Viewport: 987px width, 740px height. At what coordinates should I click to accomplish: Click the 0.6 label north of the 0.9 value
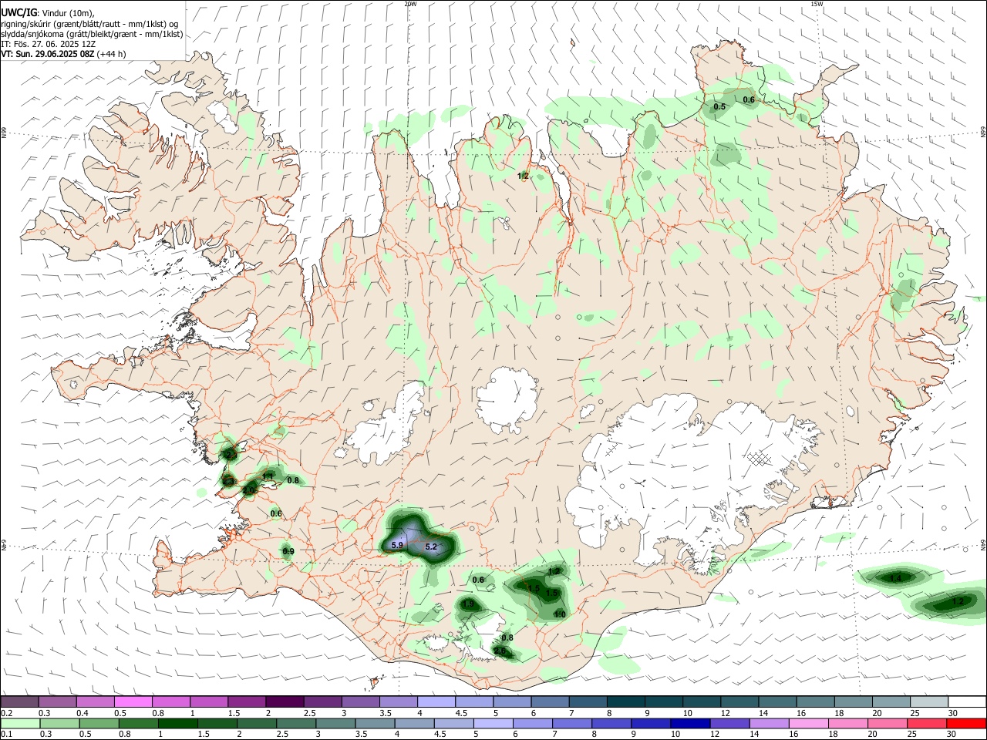(276, 513)
